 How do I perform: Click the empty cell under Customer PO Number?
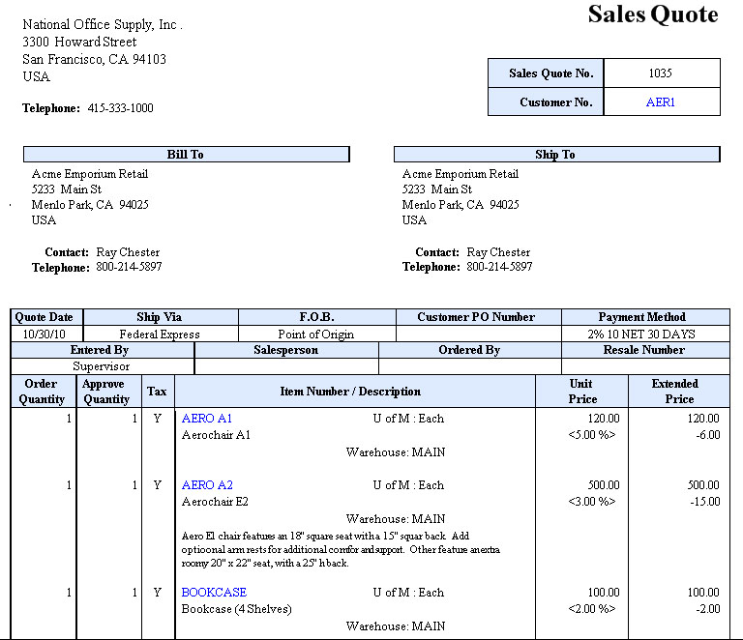pyautogui.click(x=478, y=334)
